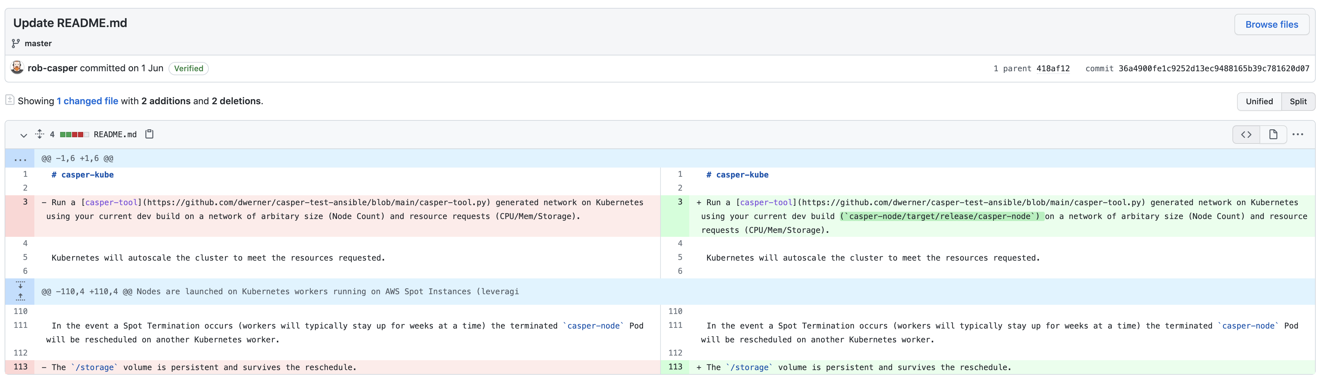Open the Verified signature badge
The image size is (1319, 378).
188,69
